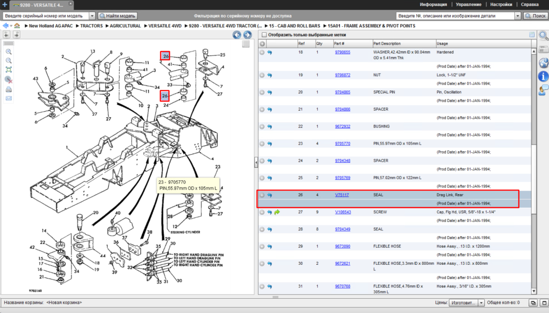Image resolution: width=549 pixels, height=313 pixels.
Task: Click green arrow icon for Ref 27
Action: 277,212
